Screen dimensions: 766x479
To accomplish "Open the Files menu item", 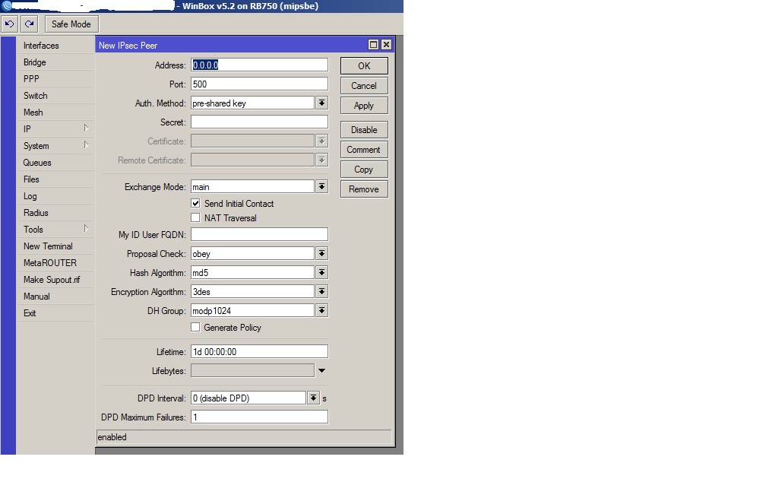I will pos(55,179).
